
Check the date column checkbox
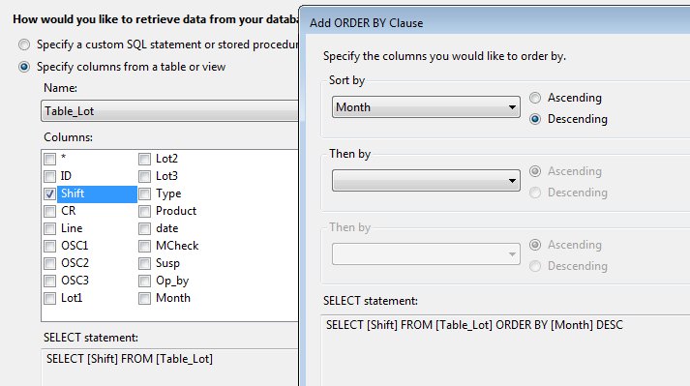point(144,229)
